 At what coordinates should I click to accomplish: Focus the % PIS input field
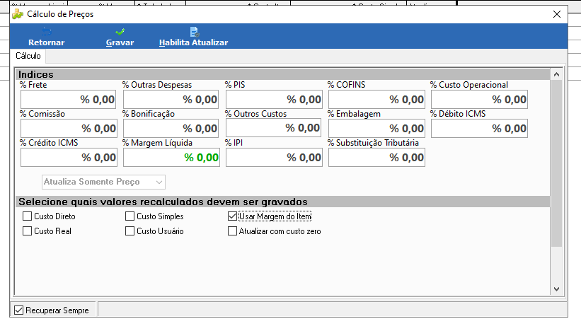click(274, 99)
